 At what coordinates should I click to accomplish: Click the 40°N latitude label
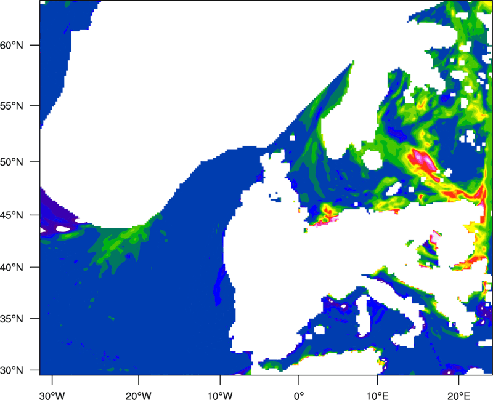(x=12, y=268)
